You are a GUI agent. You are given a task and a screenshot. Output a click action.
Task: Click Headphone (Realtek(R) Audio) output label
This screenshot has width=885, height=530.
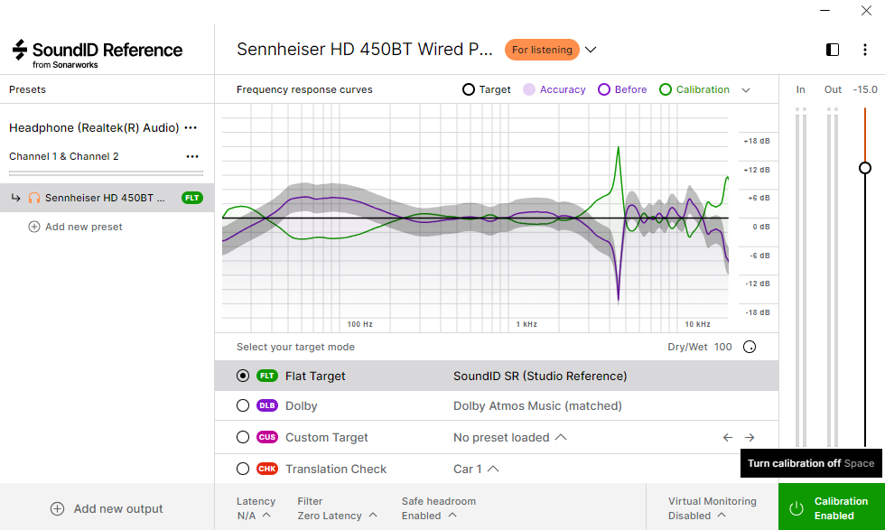click(94, 127)
